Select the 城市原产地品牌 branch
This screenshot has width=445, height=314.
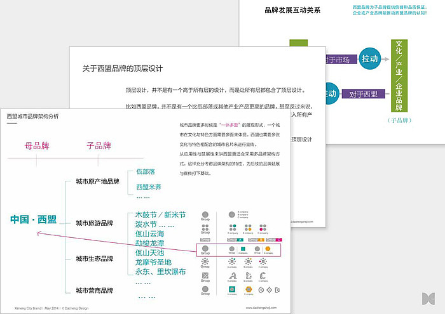coord(98,181)
